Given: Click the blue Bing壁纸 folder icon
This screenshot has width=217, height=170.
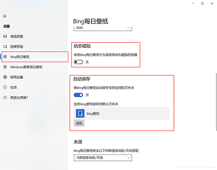Looking at the screenshot, I should 80,113.
